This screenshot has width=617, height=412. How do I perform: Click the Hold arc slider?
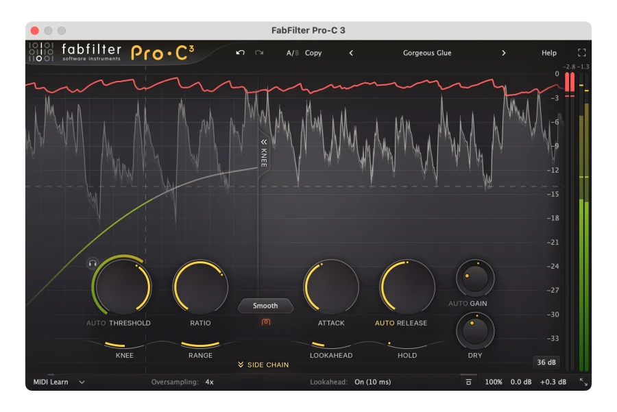(x=407, y=345)
